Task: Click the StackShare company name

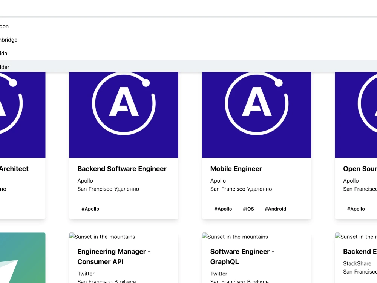Action: click(357, 263)
